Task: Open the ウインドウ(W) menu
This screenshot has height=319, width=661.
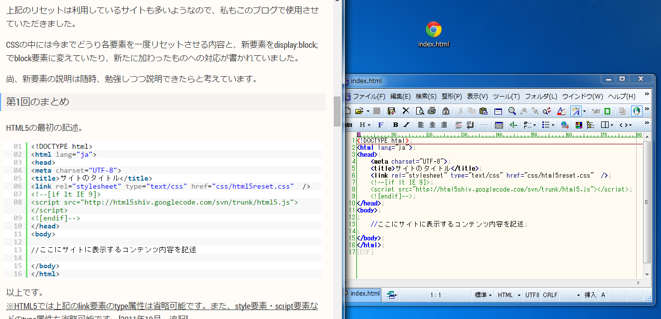Action: [x=583, y=96]
